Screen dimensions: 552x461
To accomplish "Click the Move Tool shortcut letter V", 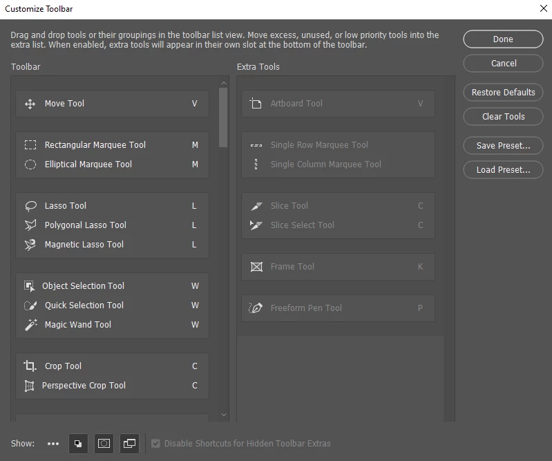I will pyautogui.click(x=194, y=104).
